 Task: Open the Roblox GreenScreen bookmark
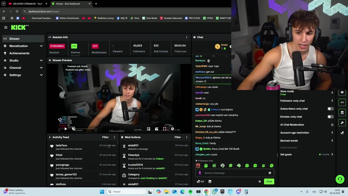coord(67,18)
